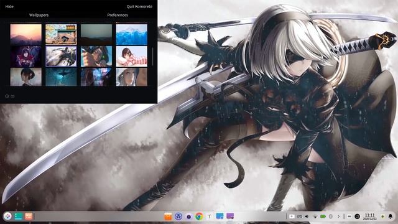Select the short-haired girl portrait wallpaper thumbnail
The width and height of the screenshot is (398, 224).
[x=26, y=77]
